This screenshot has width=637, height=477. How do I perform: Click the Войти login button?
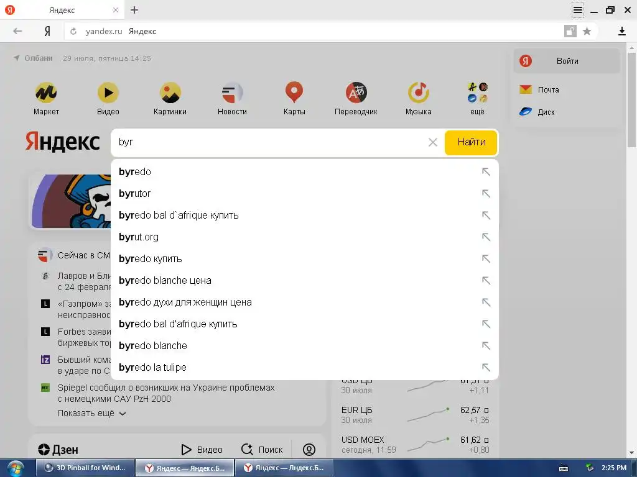(567, 61)
